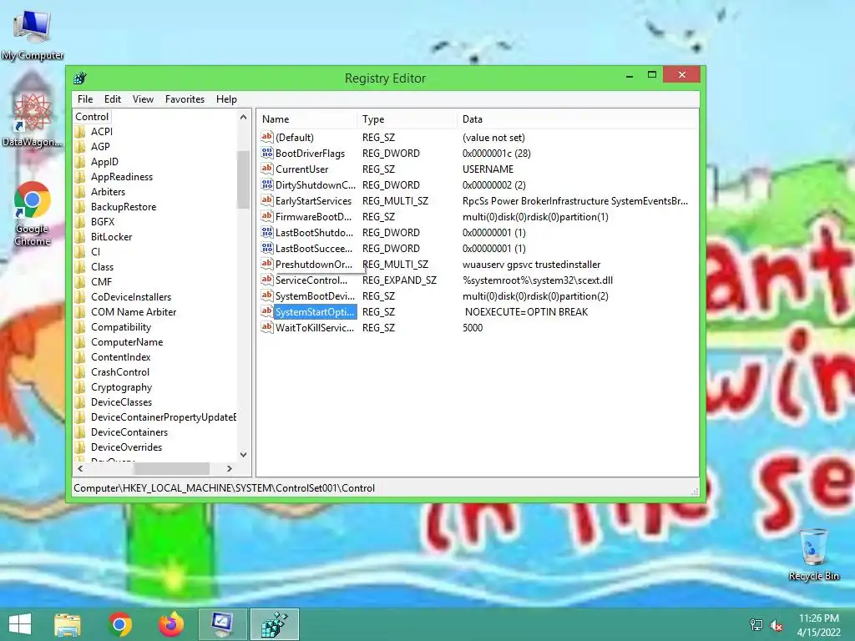Screen dimensions: 855x641
Task: Click the Registry Editor title bar icon
Action: pos(80,78)
